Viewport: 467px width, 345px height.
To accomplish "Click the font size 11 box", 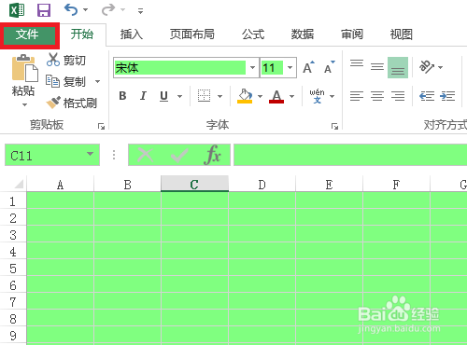I will [272, 67].
